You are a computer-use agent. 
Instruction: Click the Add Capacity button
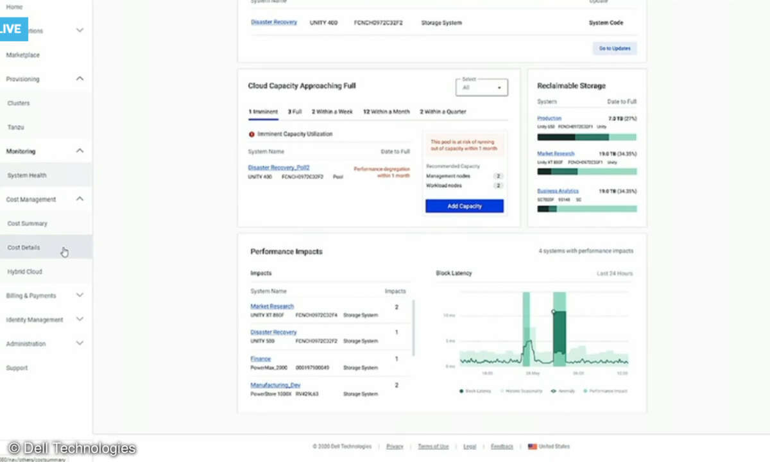[465, 206]
